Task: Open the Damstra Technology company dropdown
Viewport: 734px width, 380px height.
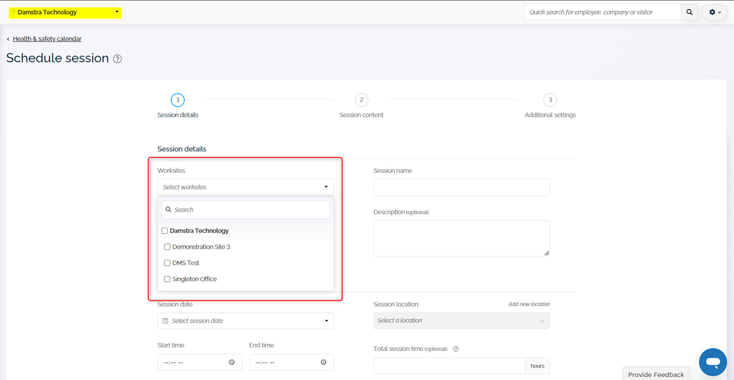Action: [x=66, y=12]
